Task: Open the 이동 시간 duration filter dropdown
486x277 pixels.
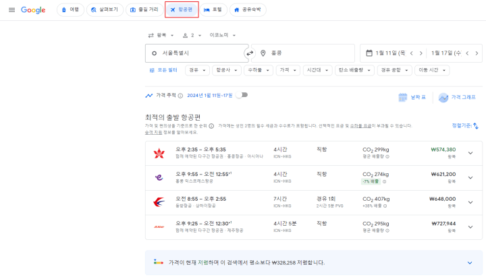Action: [432, 70]
